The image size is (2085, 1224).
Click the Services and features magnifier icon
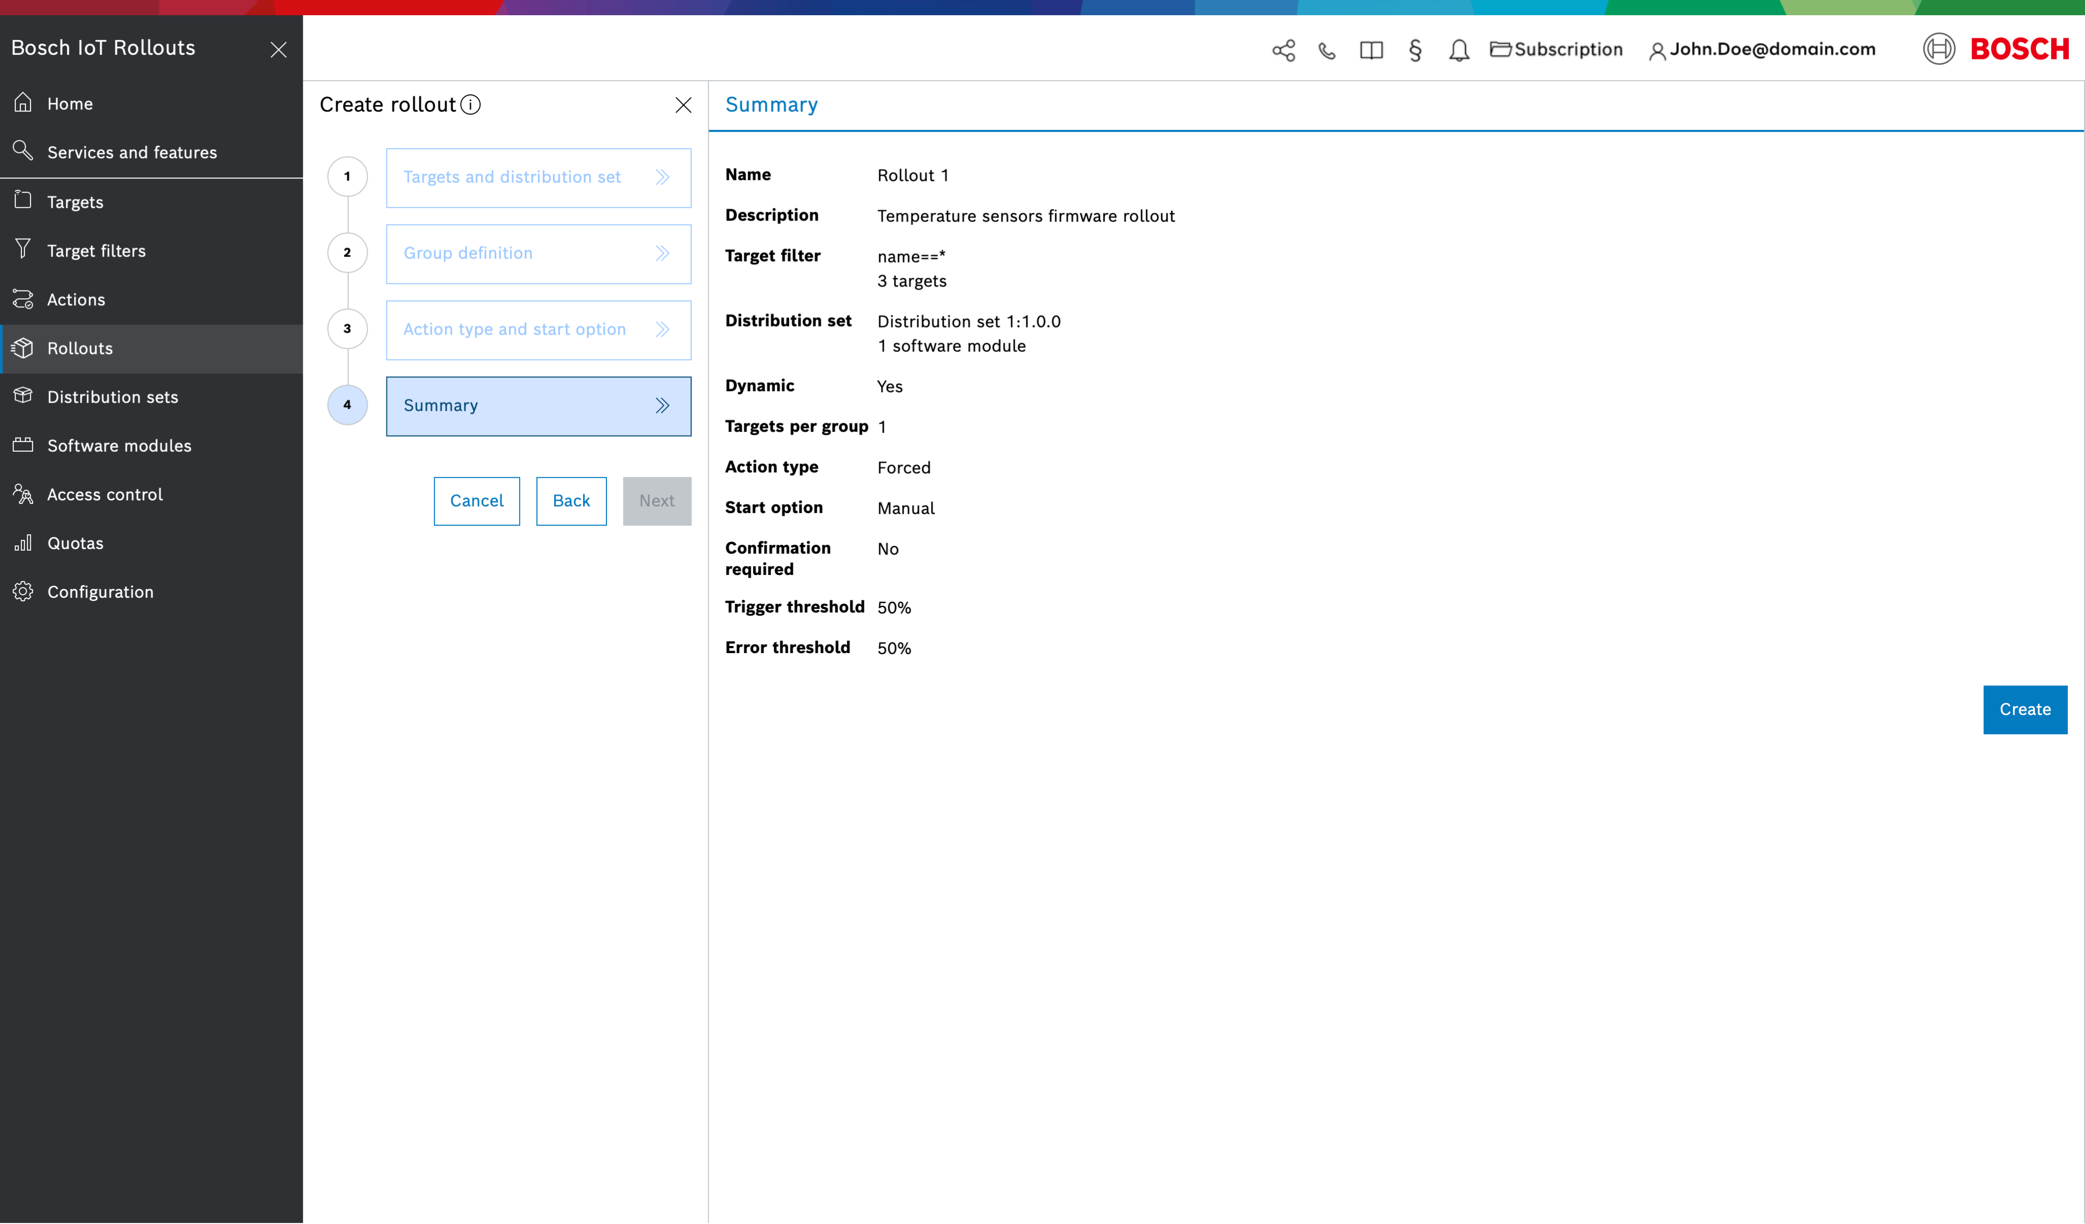[x=23, y=152]
